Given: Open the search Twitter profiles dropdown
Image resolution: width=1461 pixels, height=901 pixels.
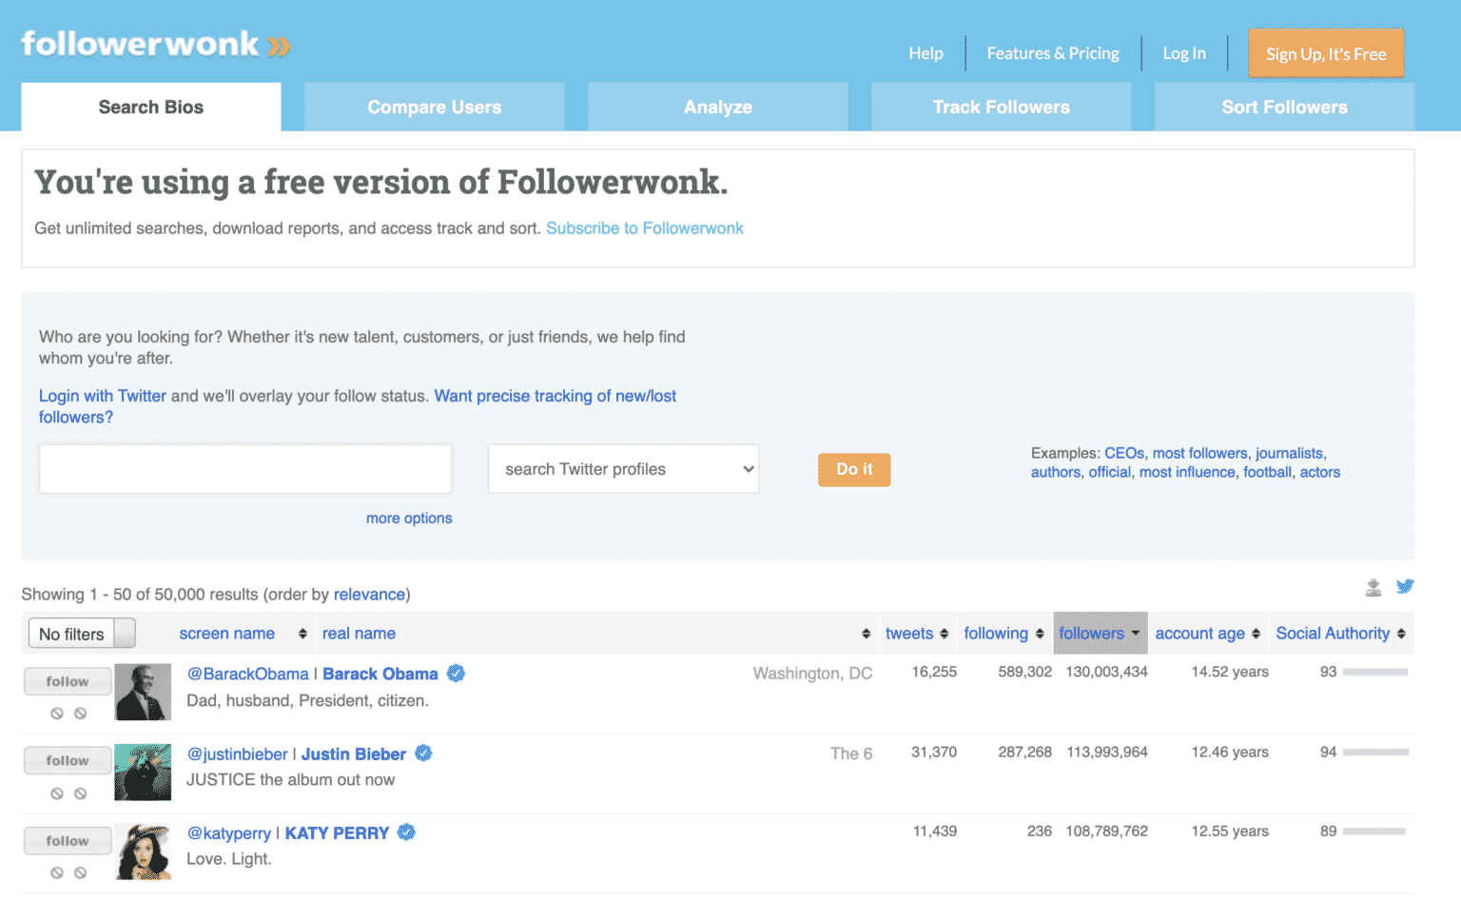Looking at the screenshot, I should pos(623,468).
